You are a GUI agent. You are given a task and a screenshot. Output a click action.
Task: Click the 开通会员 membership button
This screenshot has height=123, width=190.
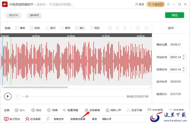(x=155, y=4)
